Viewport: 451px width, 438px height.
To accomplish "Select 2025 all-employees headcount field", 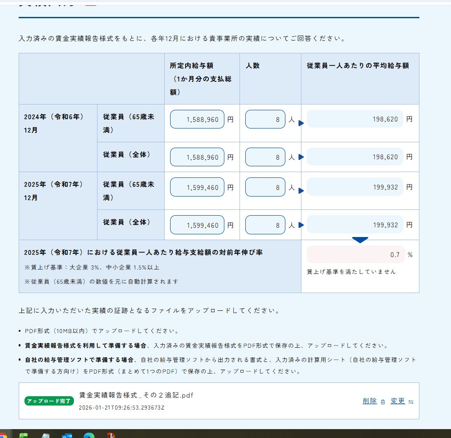I will click(265, 225).
